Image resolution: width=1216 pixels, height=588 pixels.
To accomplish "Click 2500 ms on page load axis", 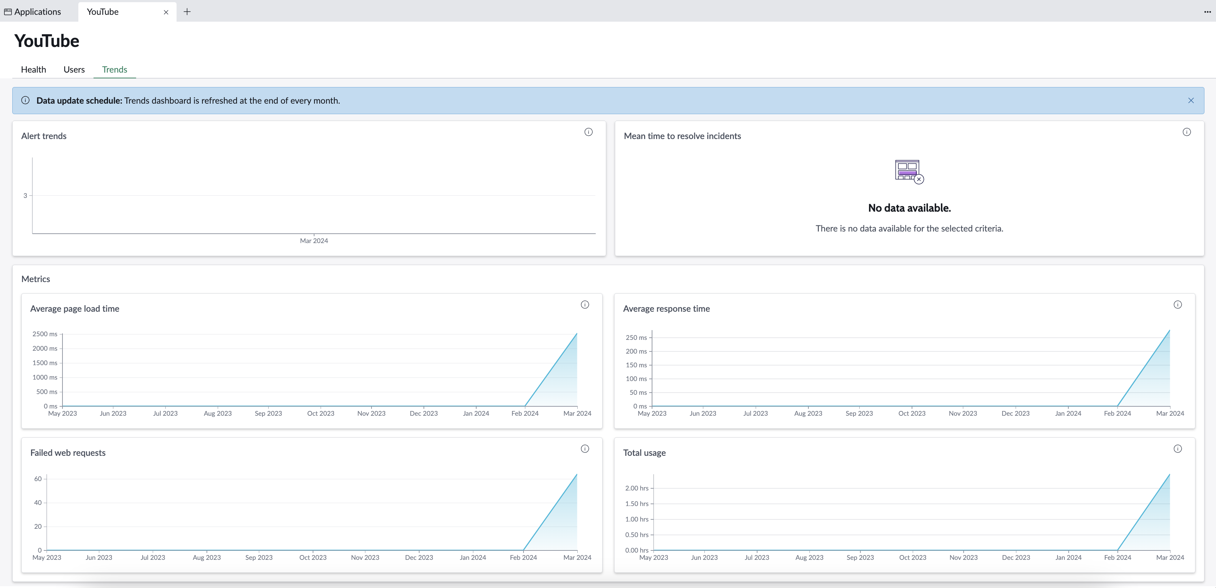I will click(45, 334).
